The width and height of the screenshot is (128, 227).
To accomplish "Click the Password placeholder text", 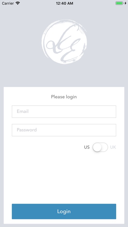I will tap(27, 130).
